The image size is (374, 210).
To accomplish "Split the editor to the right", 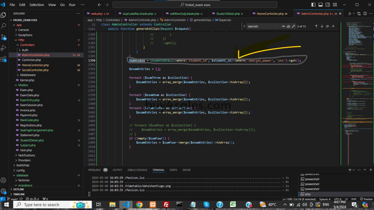I will (x=365, y=13).
